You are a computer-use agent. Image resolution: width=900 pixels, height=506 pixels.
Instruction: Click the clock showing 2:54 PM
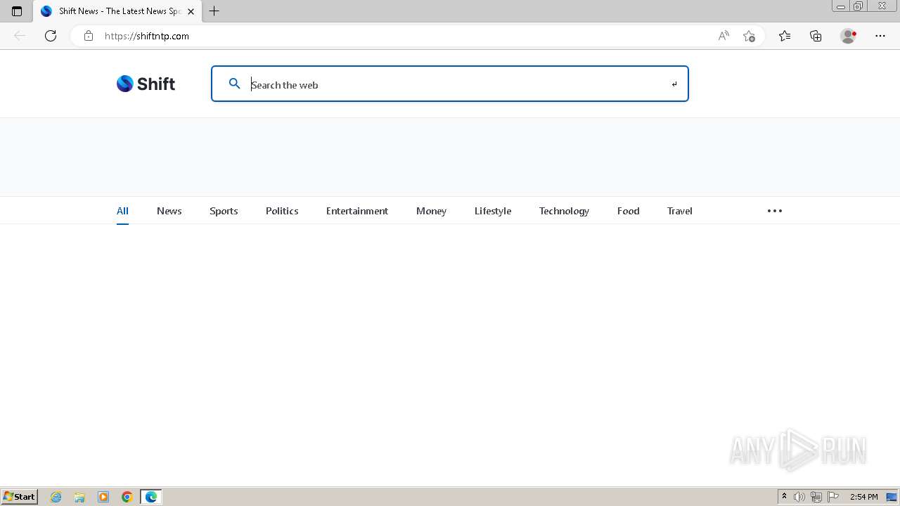point(863,497)
